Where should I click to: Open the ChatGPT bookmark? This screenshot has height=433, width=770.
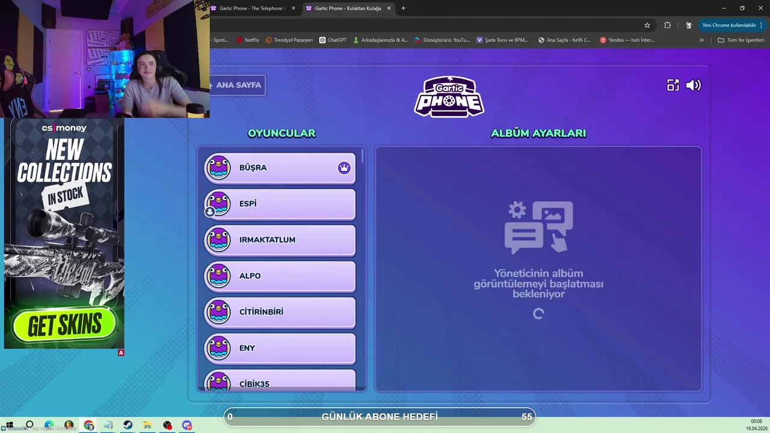(x=333, y=40)
